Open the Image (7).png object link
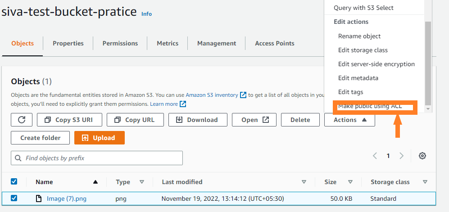The image size is (449, 212). click(67, 198)
